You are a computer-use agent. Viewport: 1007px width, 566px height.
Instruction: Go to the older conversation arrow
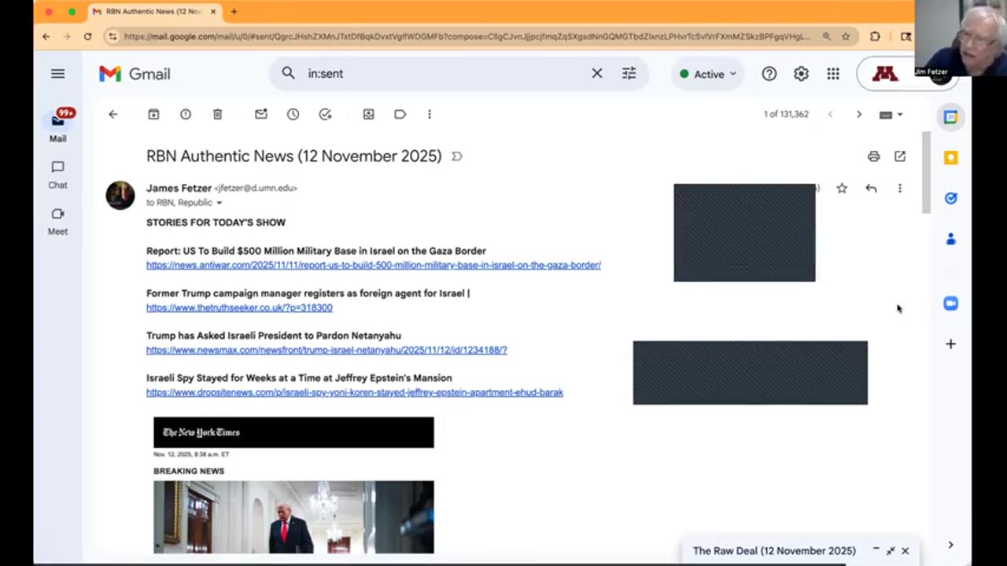tap(858, 114)
